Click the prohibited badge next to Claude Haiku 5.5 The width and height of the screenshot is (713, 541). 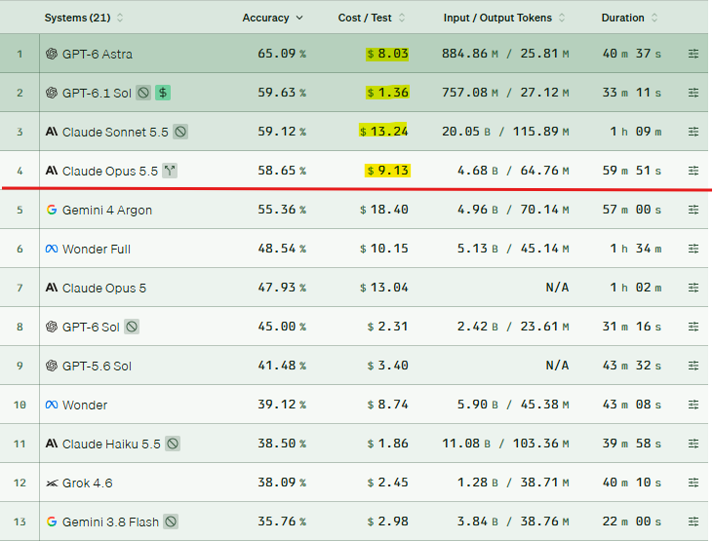tap(173, 444)
